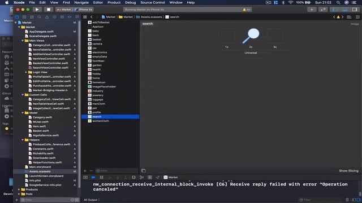Toggle the debug area visibility

(344, 10)
